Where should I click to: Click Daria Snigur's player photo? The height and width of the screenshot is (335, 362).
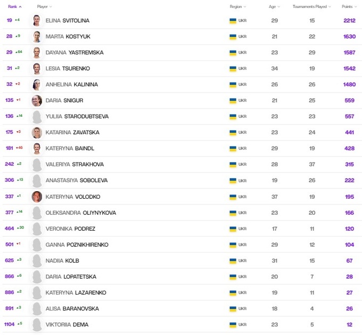click(37, 101)
